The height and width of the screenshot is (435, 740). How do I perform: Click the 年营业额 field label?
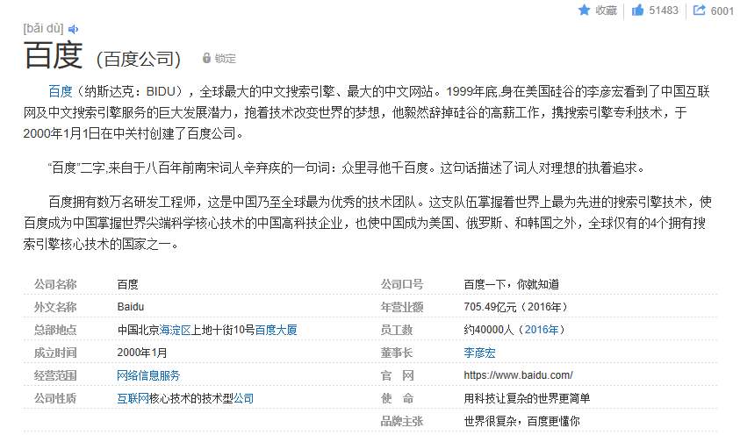pos(402,307)
